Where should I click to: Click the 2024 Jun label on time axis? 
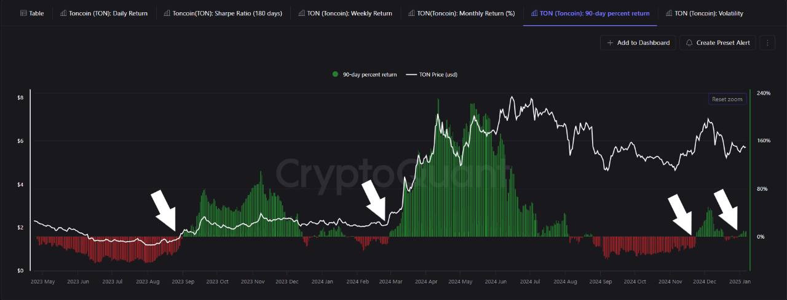(x=496, y=282)
